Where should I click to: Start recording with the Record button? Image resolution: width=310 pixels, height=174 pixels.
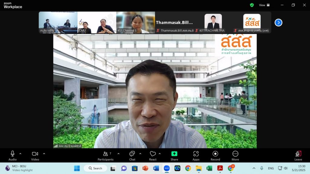(x=215, y=155)
